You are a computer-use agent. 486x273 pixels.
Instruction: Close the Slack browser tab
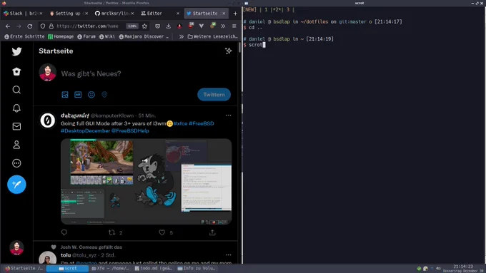click(x=41, y=14)
